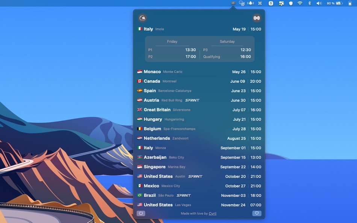Click the SPRINT badge on Brazil row
This screenshot has width=357, height=223.
[x=184, y=196]
